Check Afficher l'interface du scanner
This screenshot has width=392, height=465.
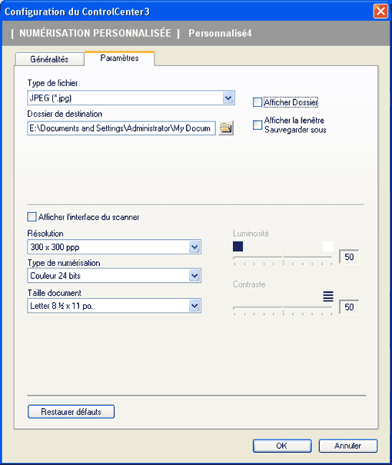pyautogui.click(x=32, y=217)
